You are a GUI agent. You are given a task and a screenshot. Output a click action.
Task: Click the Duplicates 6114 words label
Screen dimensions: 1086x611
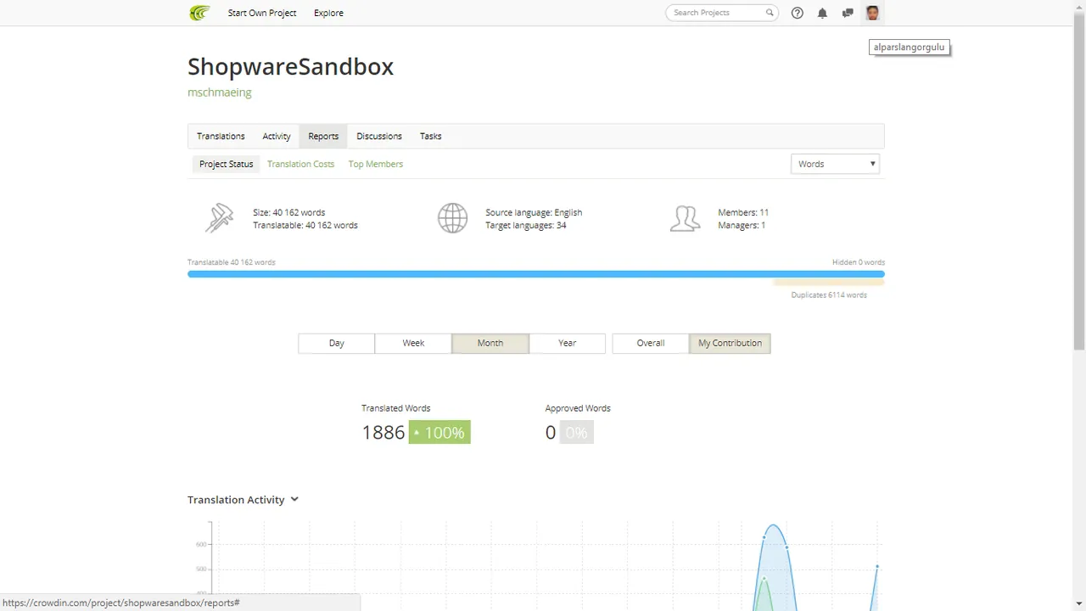(829, 295)
